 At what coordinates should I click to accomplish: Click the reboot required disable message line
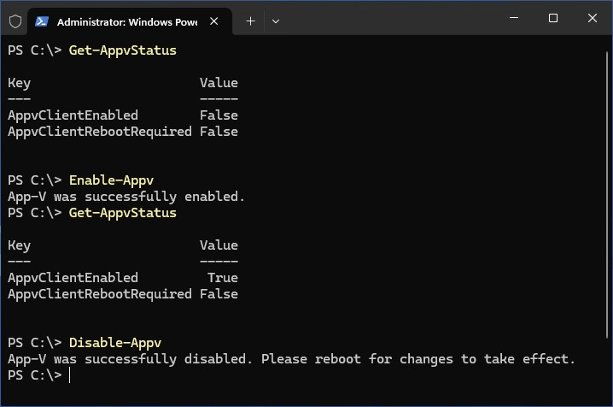coord(291,359)
